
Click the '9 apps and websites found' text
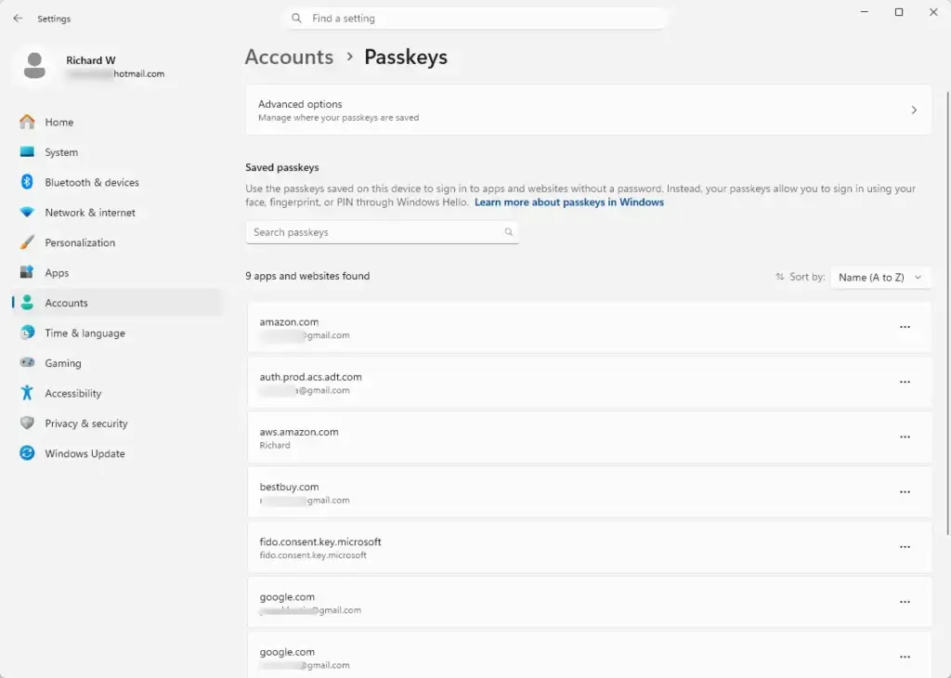click(307, 276)
